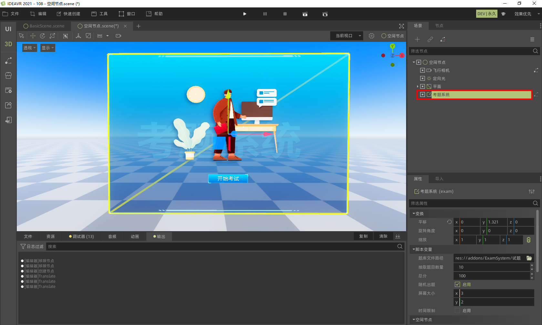The image size is (542, 325).
Task: Open the 调试器 (13) bottom tab
Action: point(81,236)
